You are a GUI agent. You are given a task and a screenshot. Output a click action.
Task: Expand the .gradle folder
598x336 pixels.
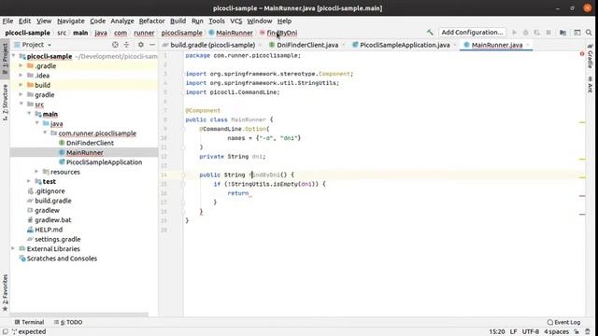coord(21,65)
